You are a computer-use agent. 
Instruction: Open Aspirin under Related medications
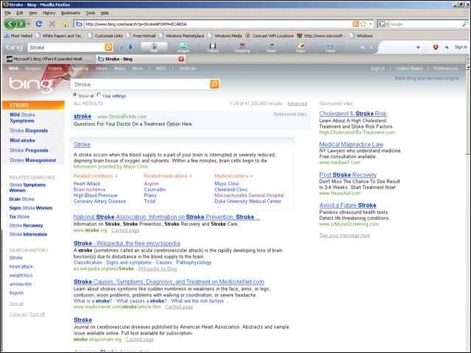coord(152,184)
